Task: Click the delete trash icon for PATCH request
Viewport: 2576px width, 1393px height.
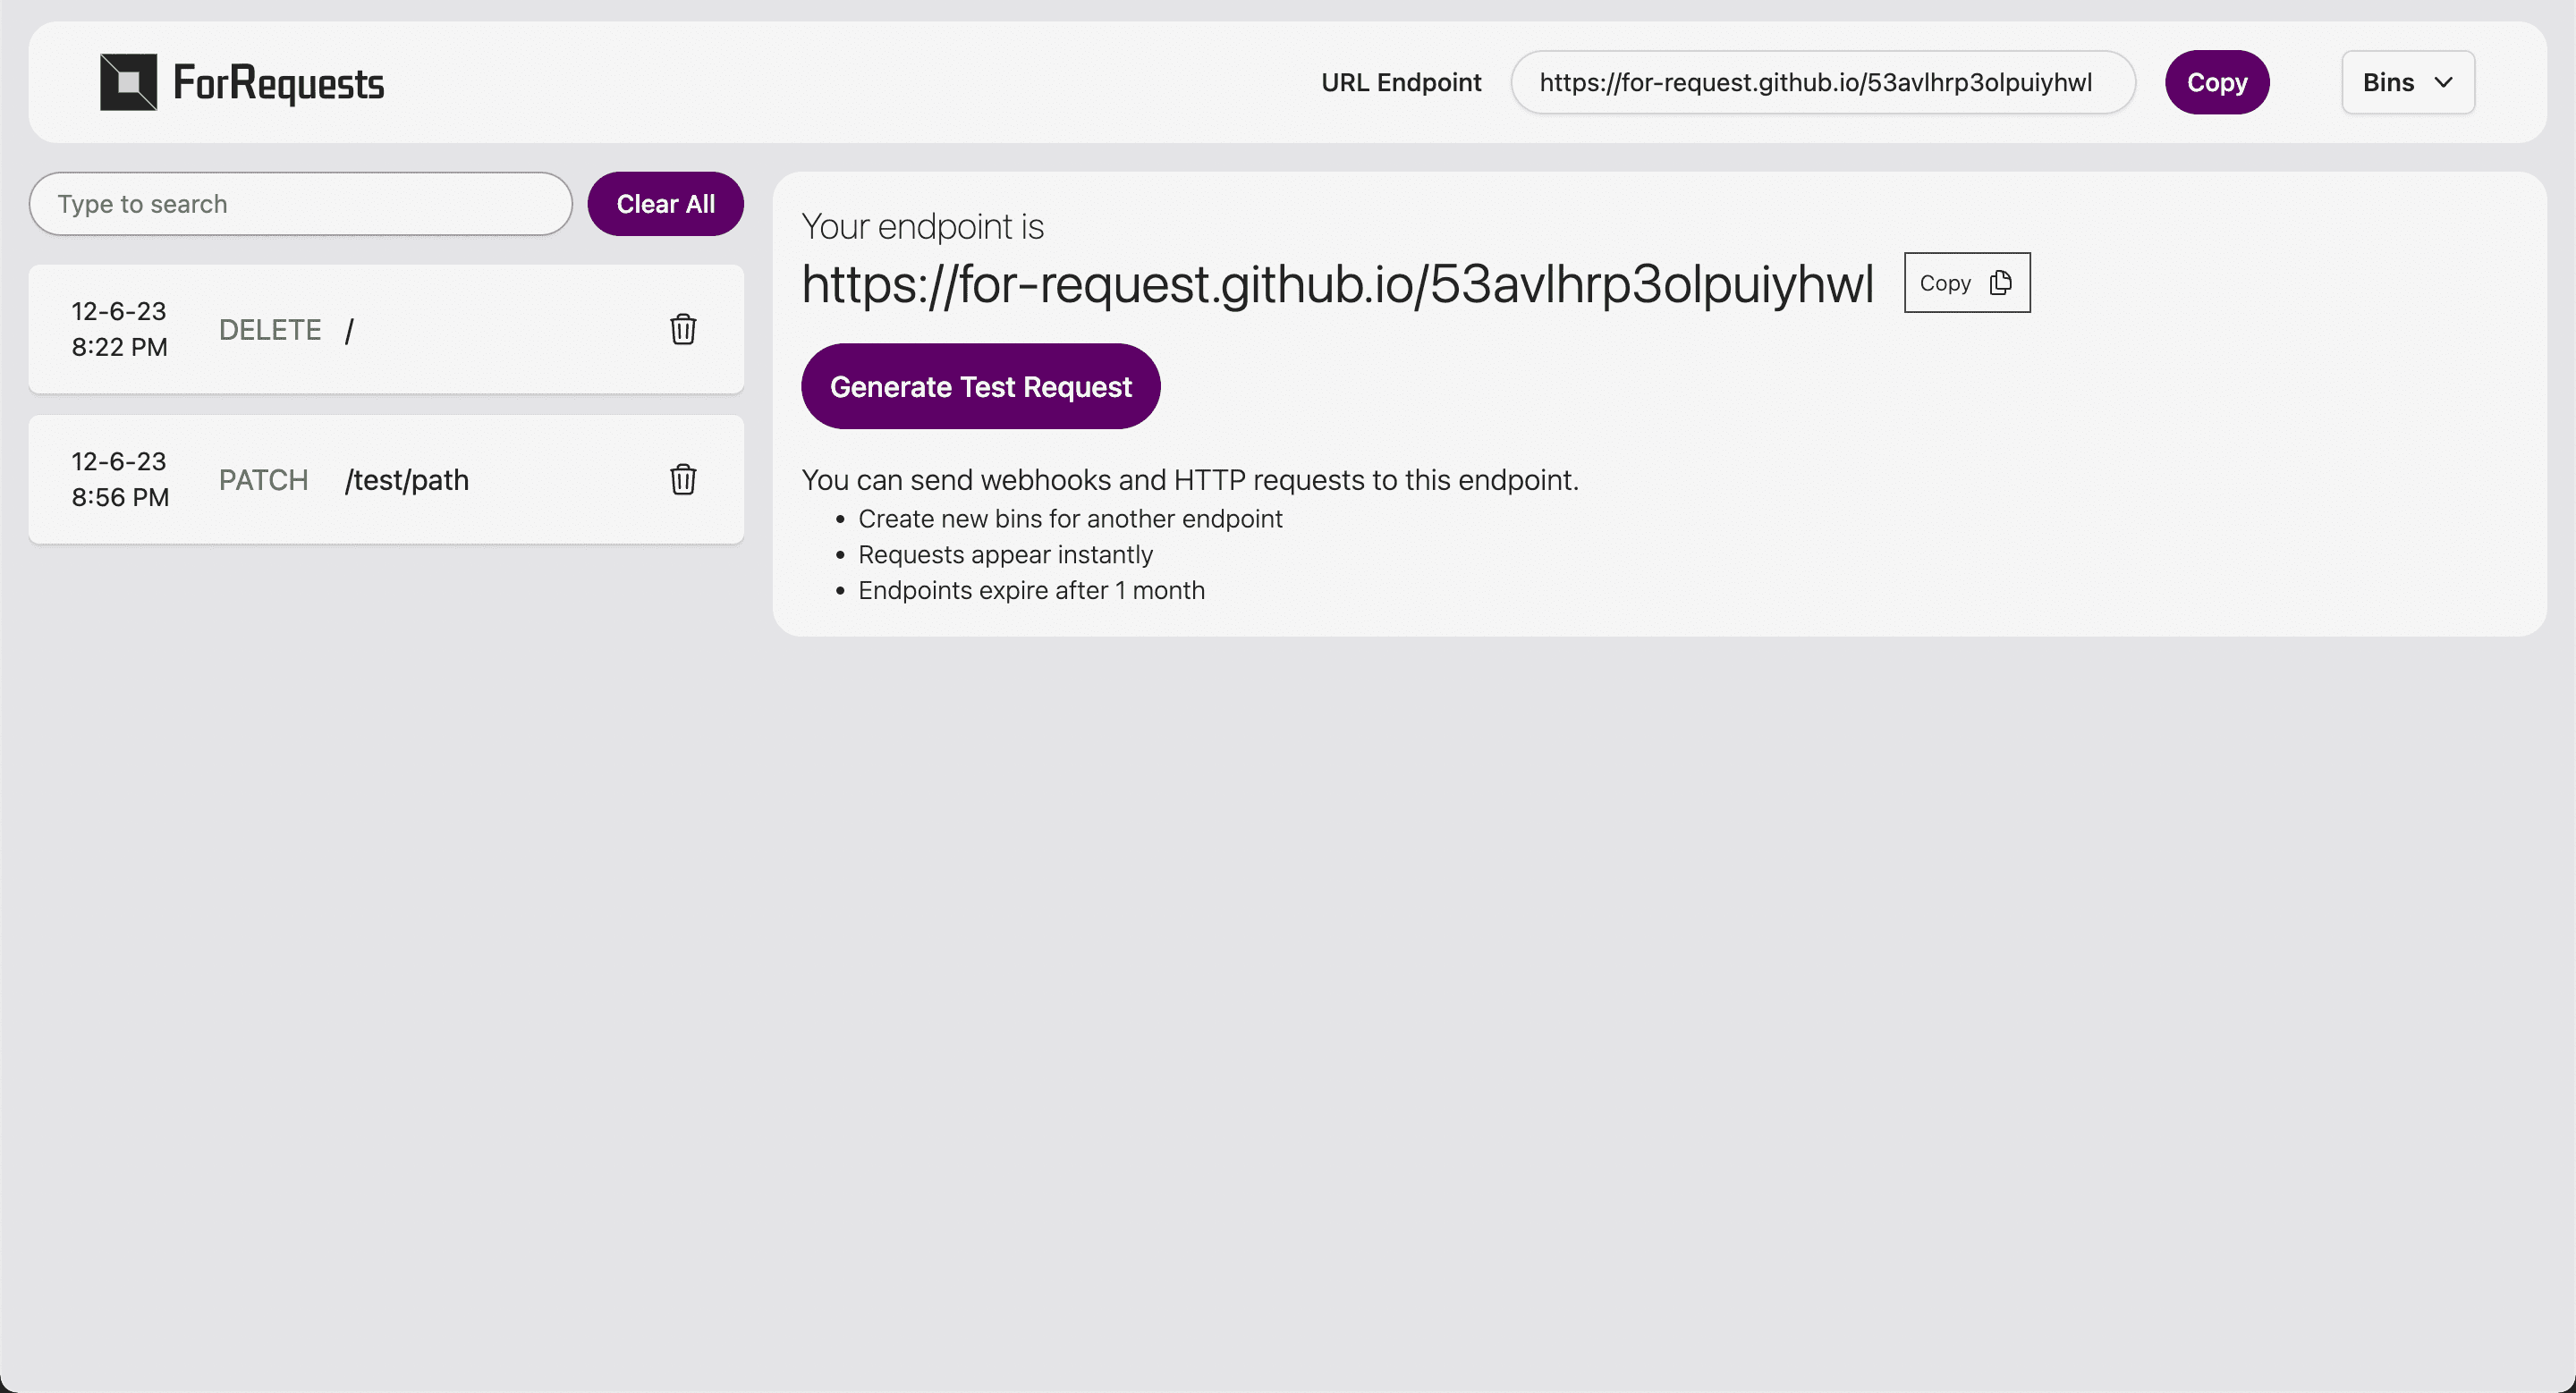Action: 683,478
